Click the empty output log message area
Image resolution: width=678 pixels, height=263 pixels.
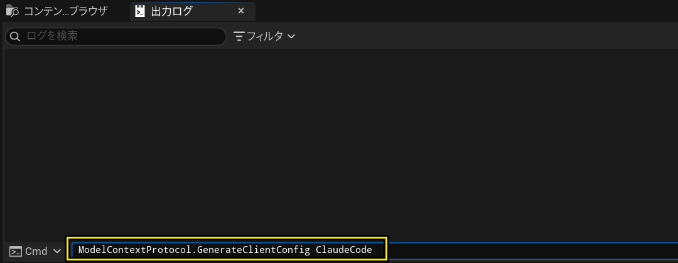(x=341, y=145)
